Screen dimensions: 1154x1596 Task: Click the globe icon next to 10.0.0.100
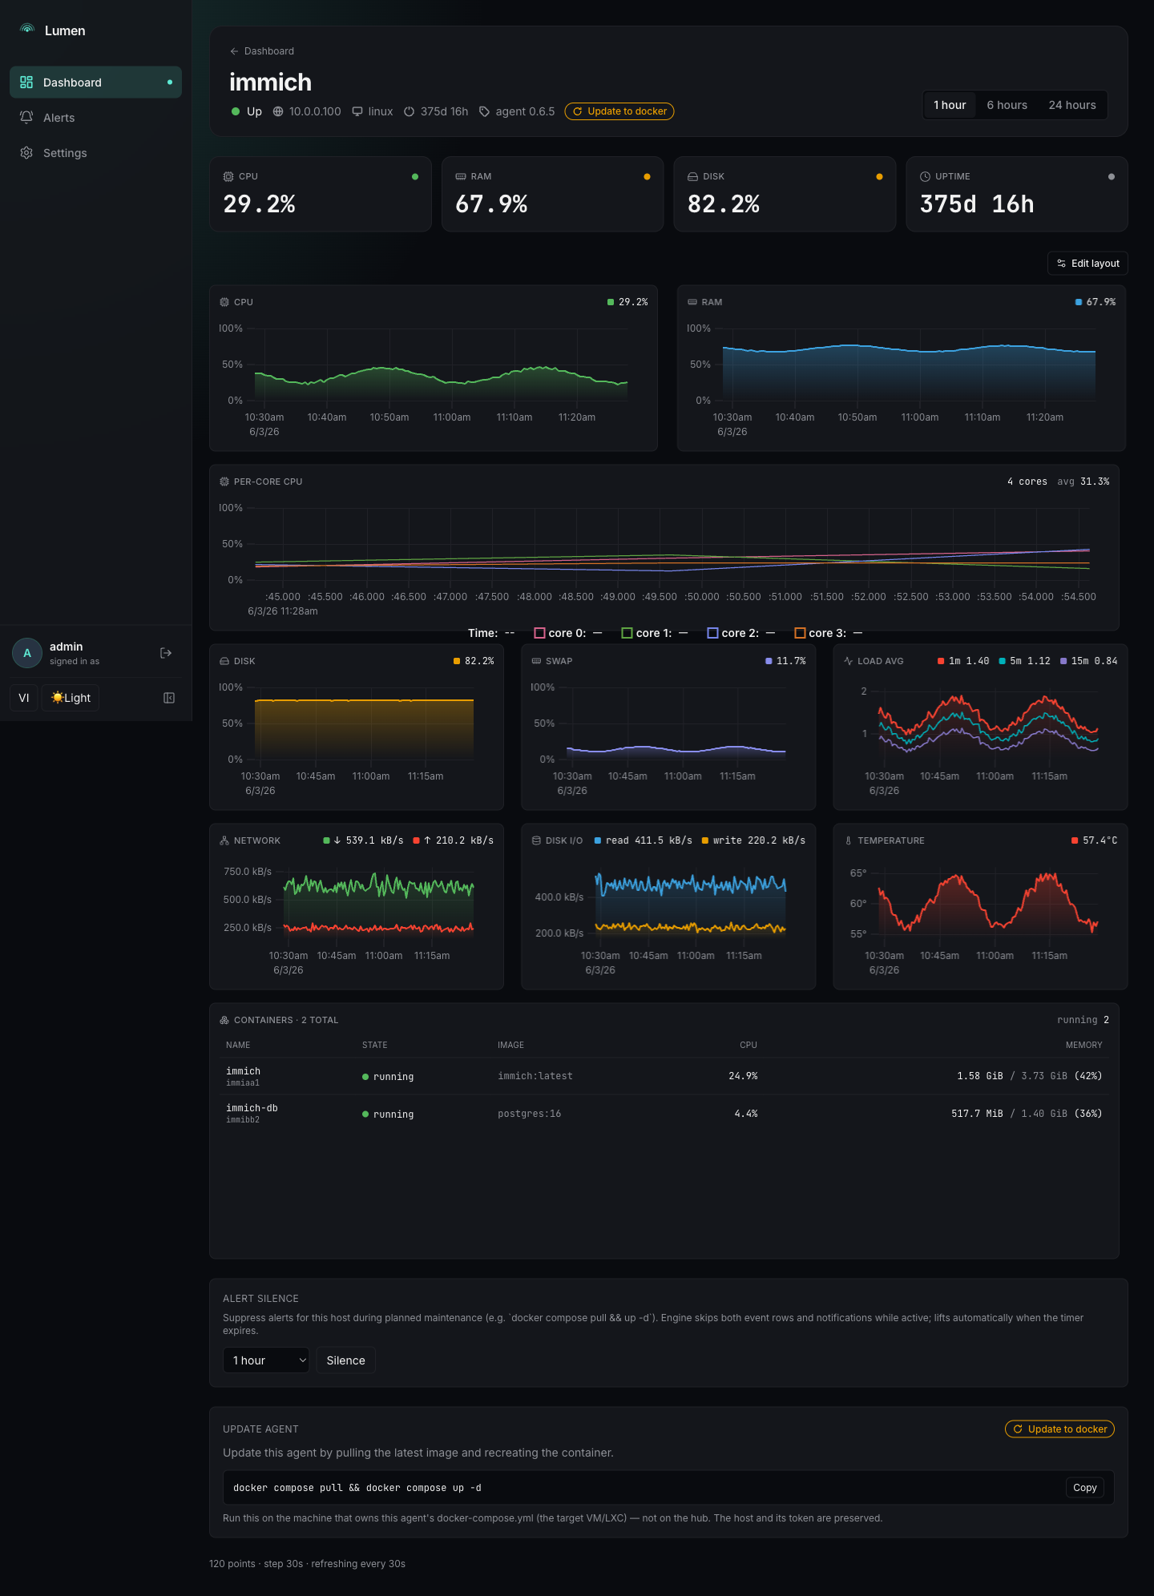278,111
